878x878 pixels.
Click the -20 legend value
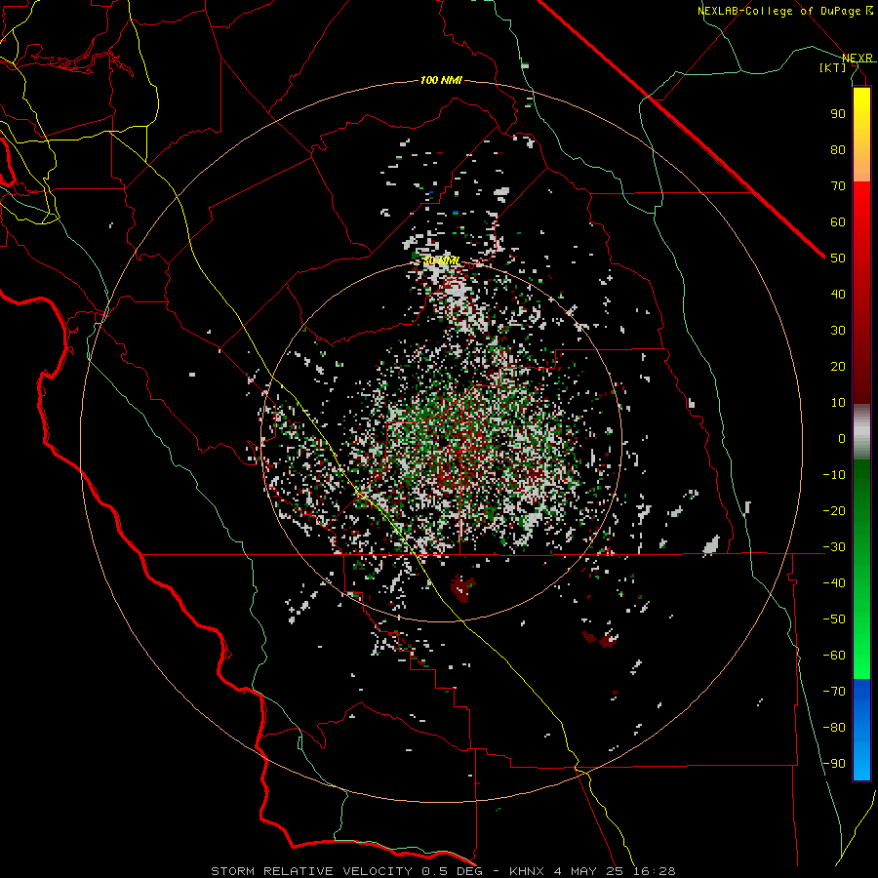pos(834,510)
